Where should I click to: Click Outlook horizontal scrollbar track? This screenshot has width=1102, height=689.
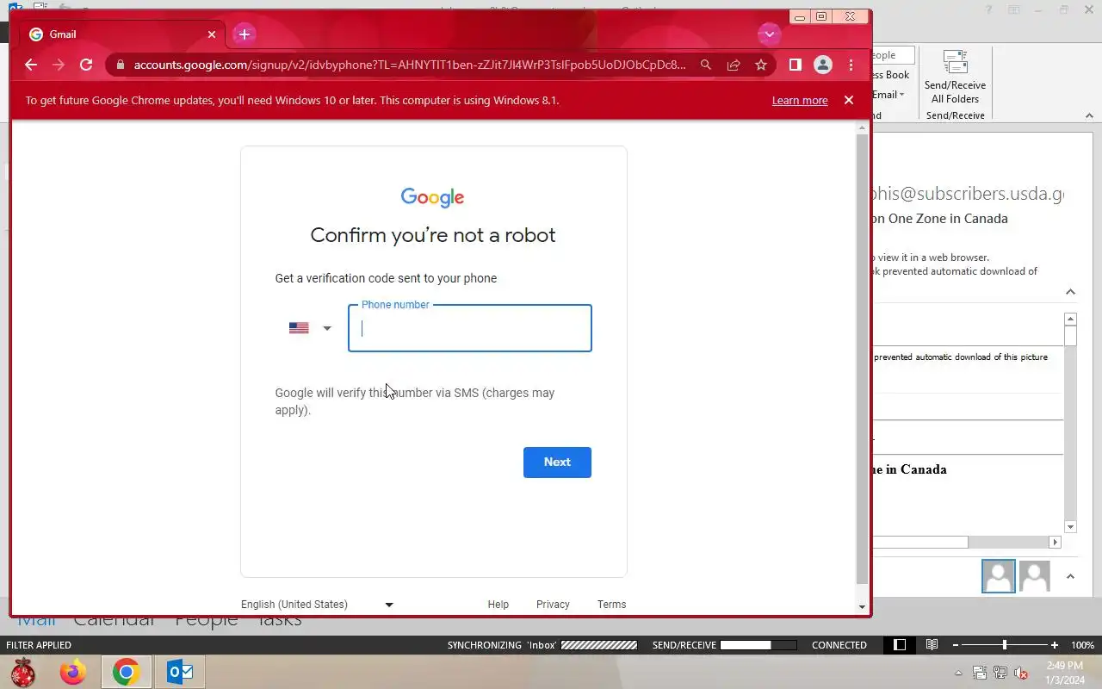coord(1008,543)
